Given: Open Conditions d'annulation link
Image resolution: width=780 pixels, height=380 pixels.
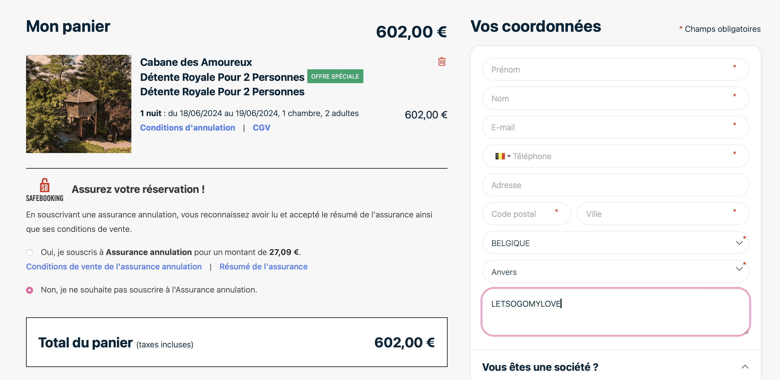Looking at the screenshot, I should (187, 128).
